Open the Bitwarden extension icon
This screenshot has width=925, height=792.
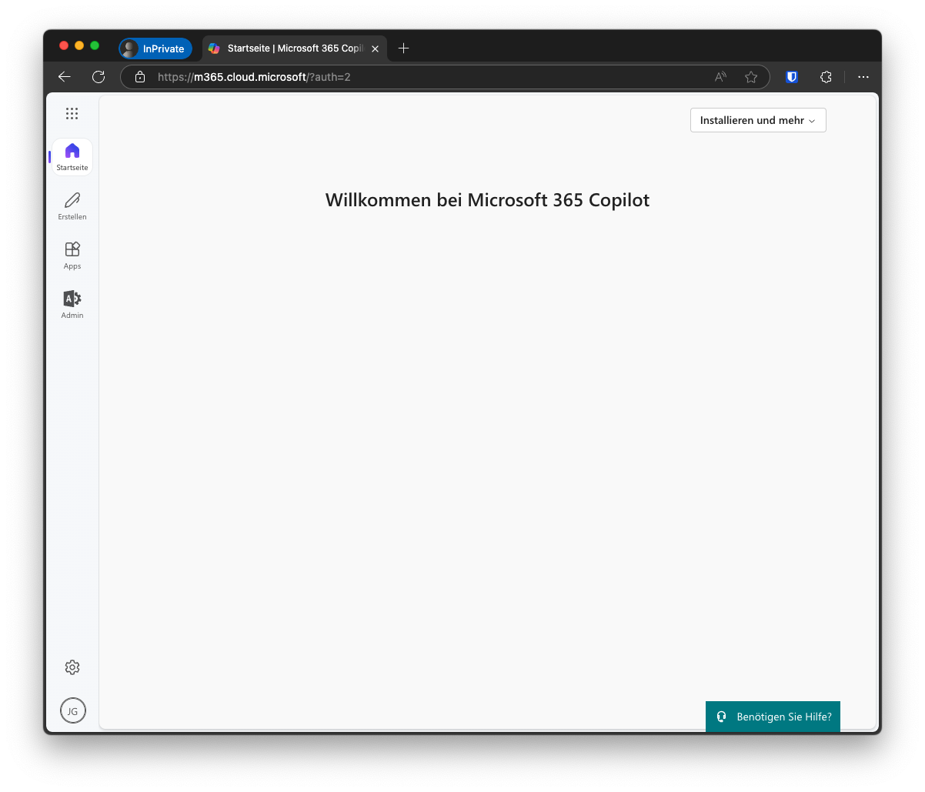(792, 77)
